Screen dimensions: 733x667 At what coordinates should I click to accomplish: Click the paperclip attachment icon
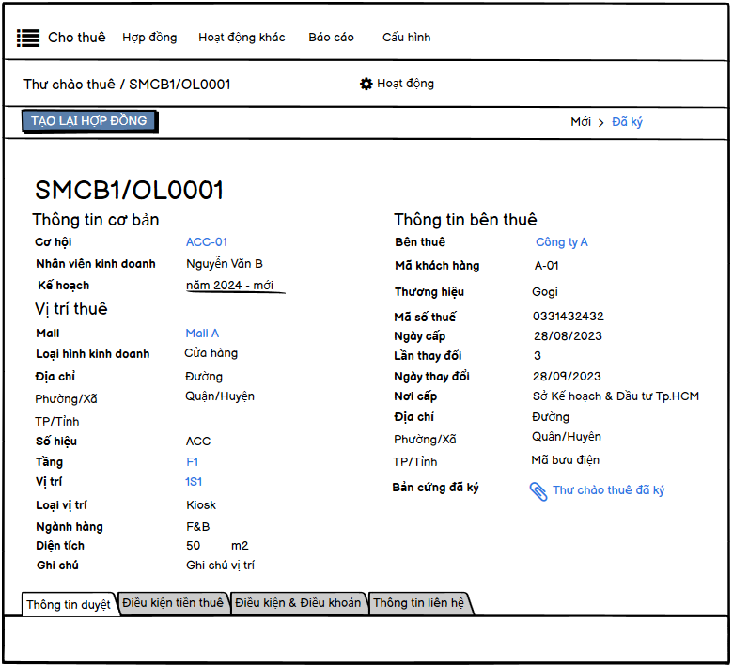tap(538, 491)
